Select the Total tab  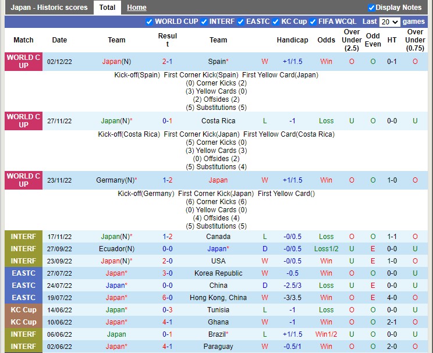[107, 8]
